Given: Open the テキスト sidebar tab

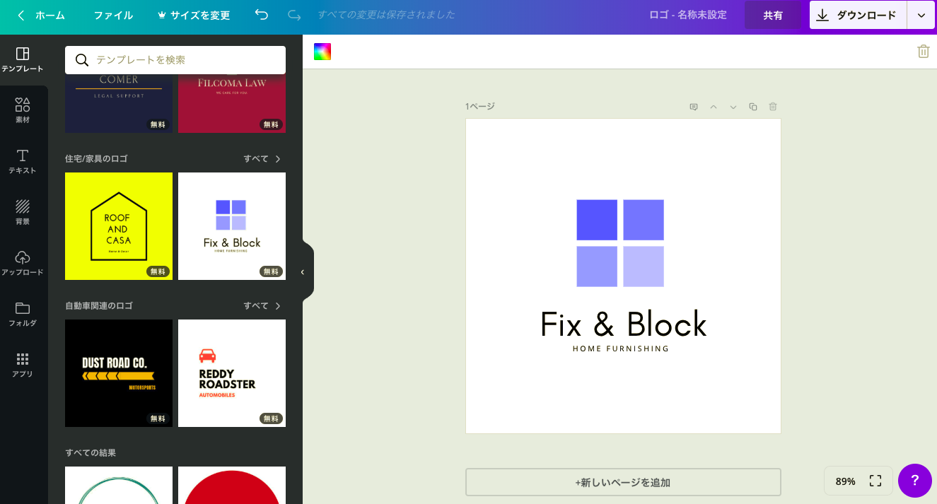Looking at the screenshot, I should [23, 162].
